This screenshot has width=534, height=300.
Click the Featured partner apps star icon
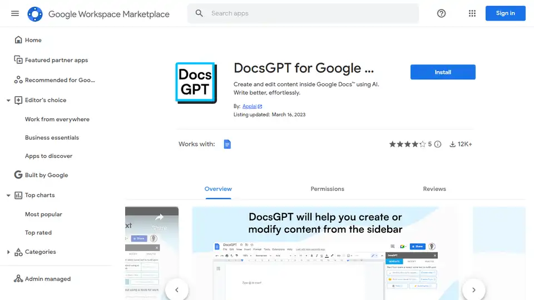coord(18,60)
